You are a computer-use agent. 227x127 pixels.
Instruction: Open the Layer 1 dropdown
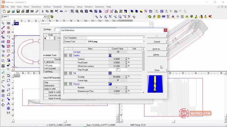45,17
